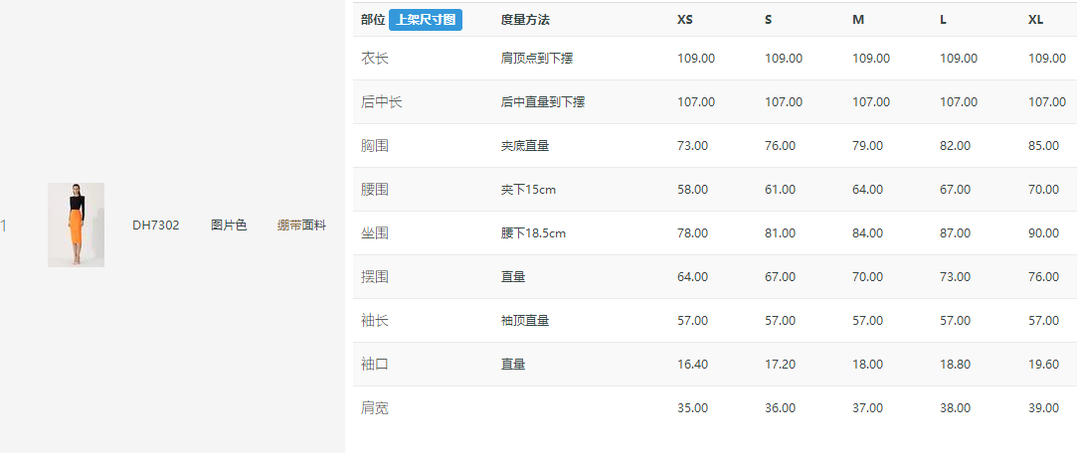
Task: Select the 肩宽 row label
Action: click(374, 408)
